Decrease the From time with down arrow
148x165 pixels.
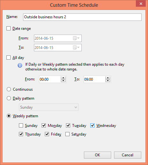(x=63, y=81)
